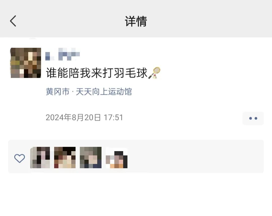Open the third liker's avatar
This screenshot has height=216, width=272.
pyautogui.click(x=91, y=157)
